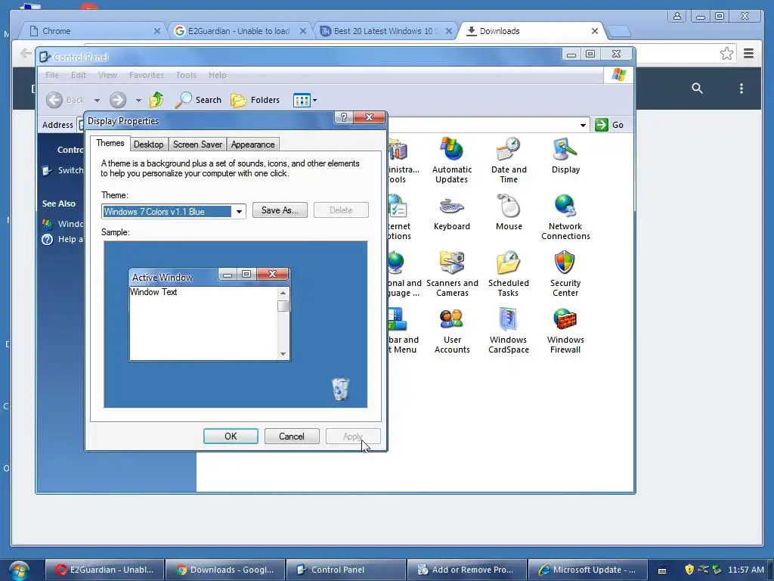Click the Search toolbar button in Control Panel
The height and width of the screenshot is (581, 774).
[198, 100]
